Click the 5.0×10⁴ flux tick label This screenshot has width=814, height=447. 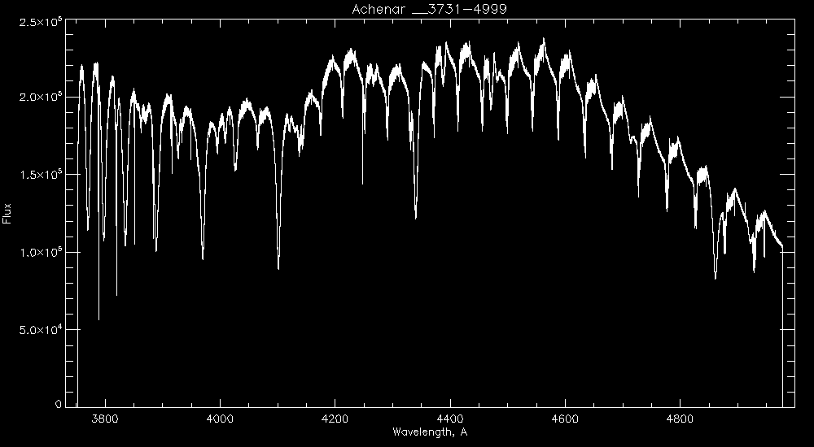coord(41,330)
